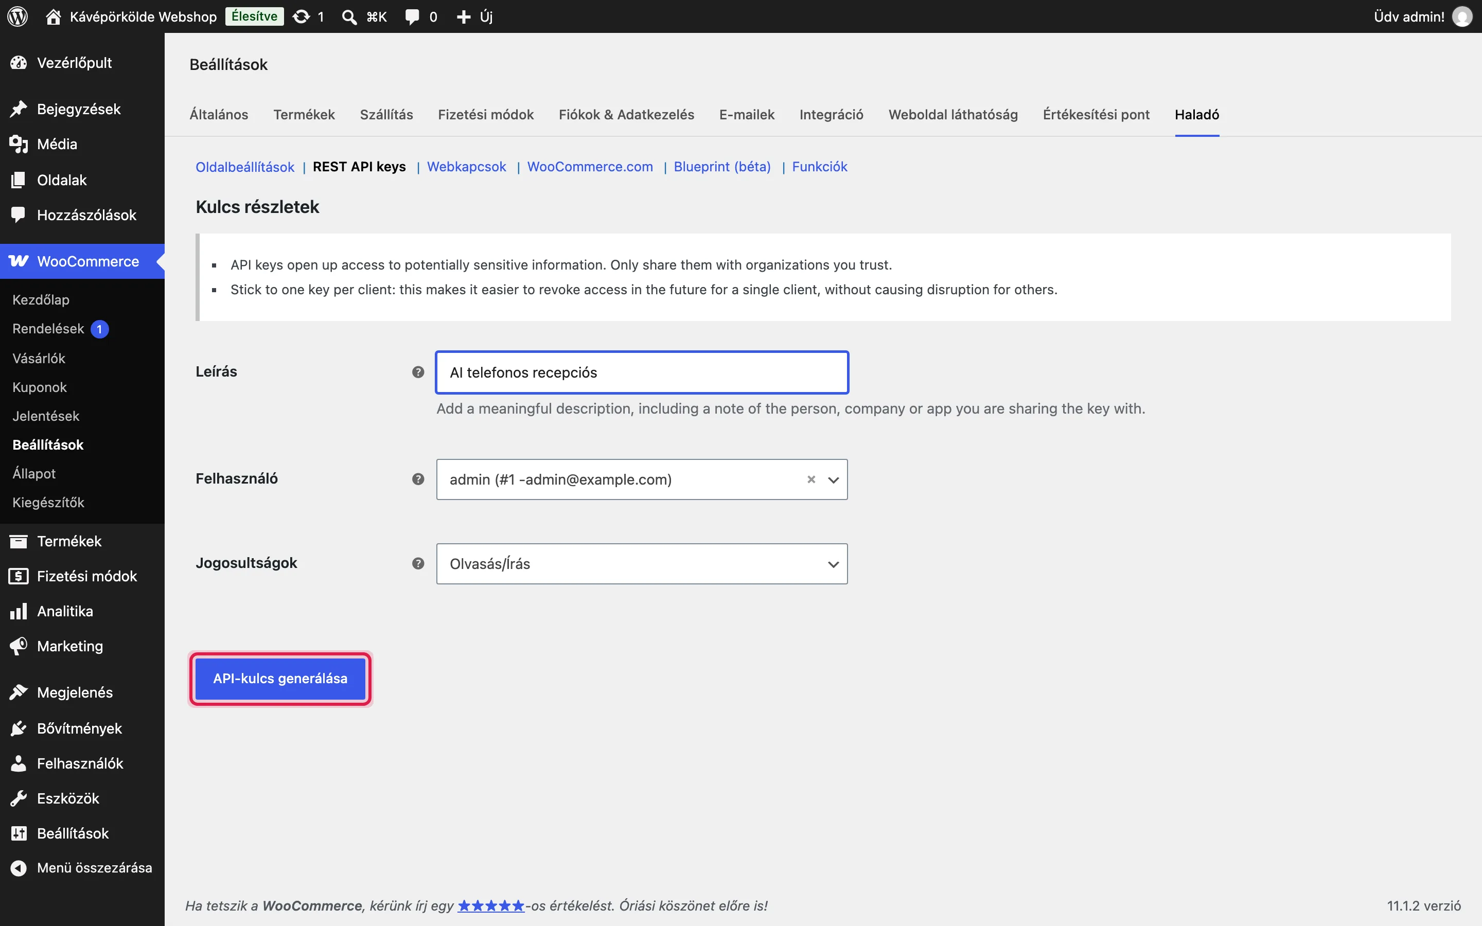Screen dimensions: 1482x926
Task: Click the home icon for Kávépörkölde Webshop
Action: tap(54, 16)
